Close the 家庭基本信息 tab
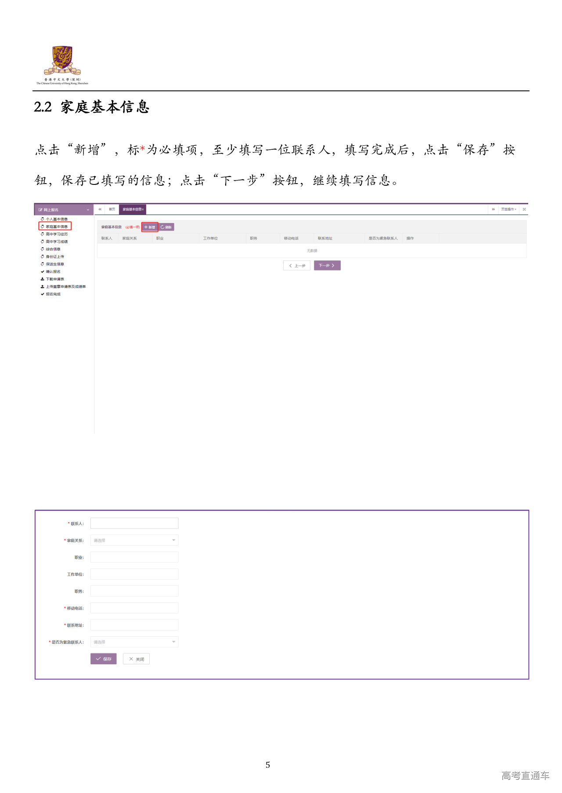Image resolution: width=562 pixels, height=793 pixels. (143, 209)
